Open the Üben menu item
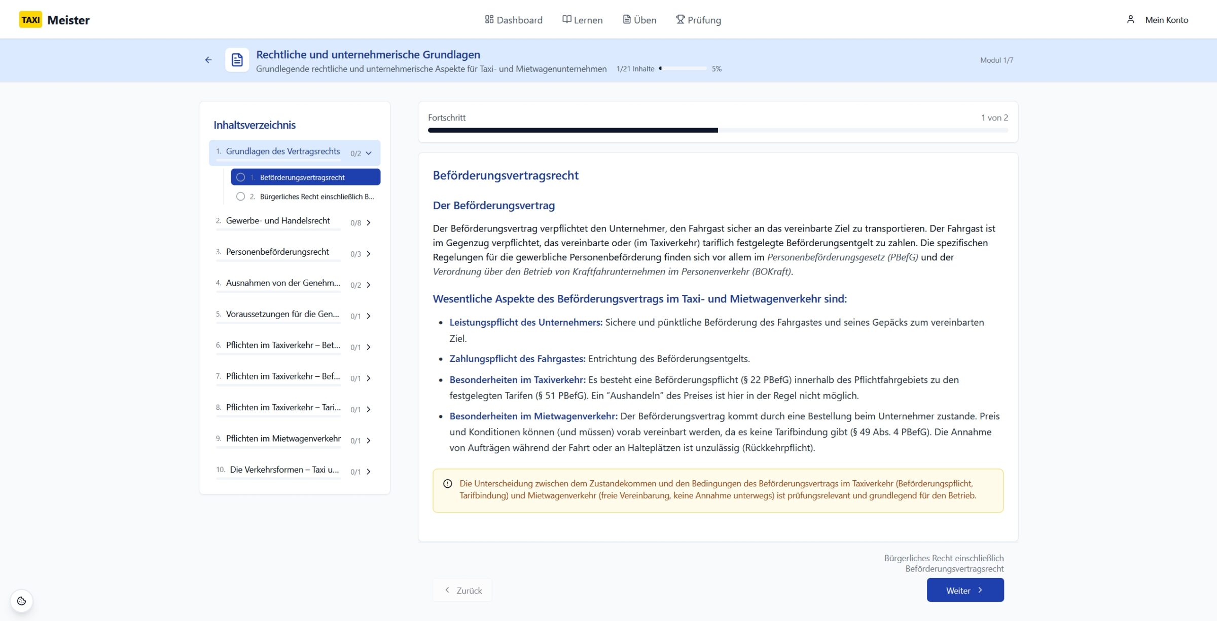Screen dimensions: 1217x621 639,20
